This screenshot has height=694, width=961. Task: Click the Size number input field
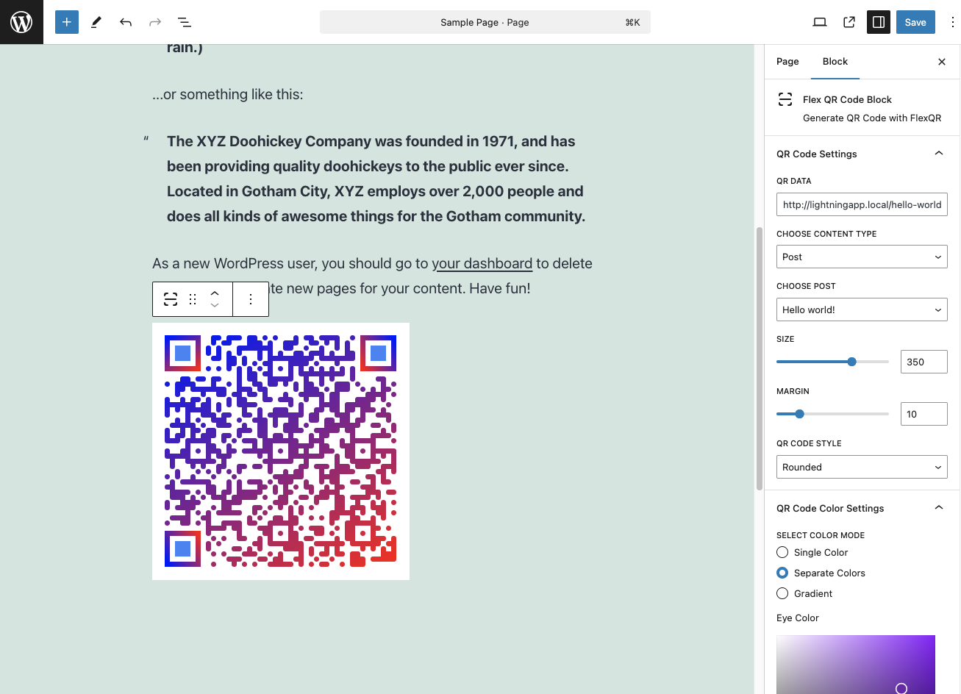[x=924, y=362]
